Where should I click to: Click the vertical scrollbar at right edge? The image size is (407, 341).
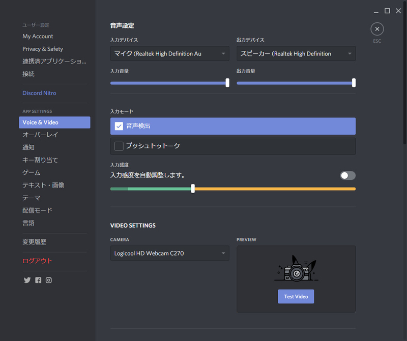coord(404,72)
